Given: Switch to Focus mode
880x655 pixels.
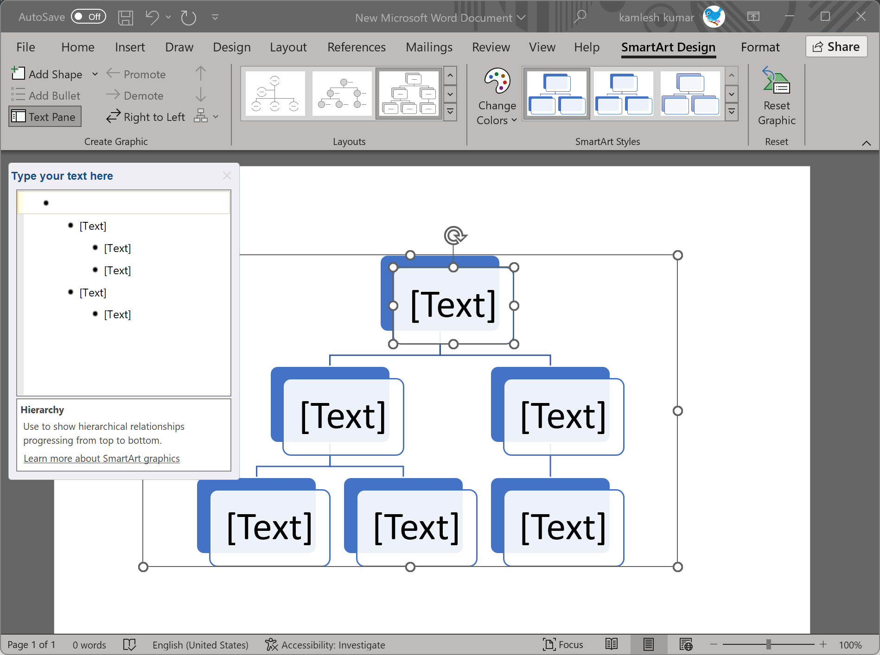Looking at the screenshot, I should [563, 644].
